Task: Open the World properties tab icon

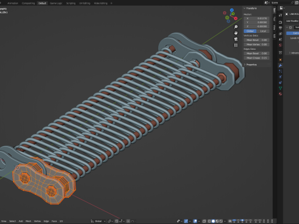Action: [x=280, y=45]
